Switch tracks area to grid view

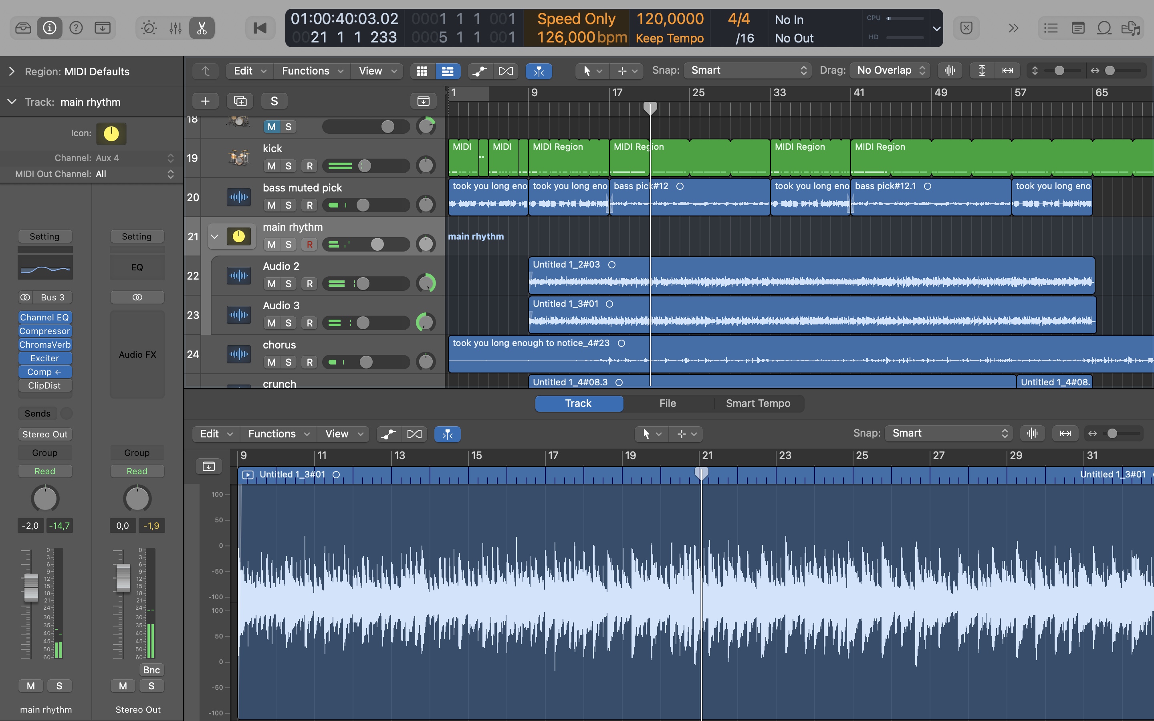point(422,71)
